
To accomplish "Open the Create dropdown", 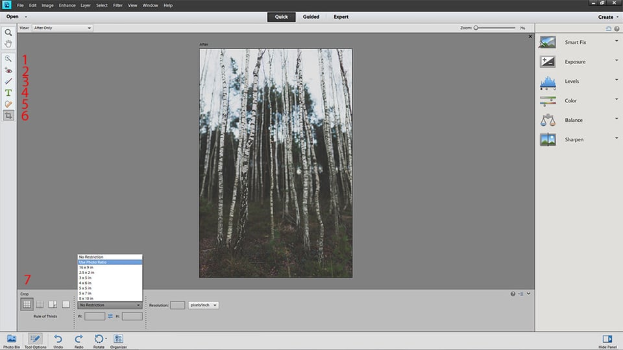I will pos(608,17).
